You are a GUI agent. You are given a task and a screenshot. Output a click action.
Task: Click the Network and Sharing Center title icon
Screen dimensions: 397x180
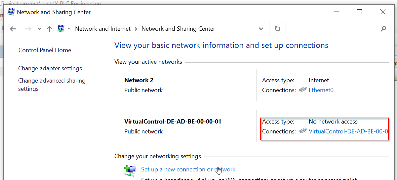coord(11,12)
